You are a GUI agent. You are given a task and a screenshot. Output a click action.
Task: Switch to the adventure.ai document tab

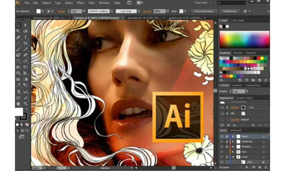(49, 18)
